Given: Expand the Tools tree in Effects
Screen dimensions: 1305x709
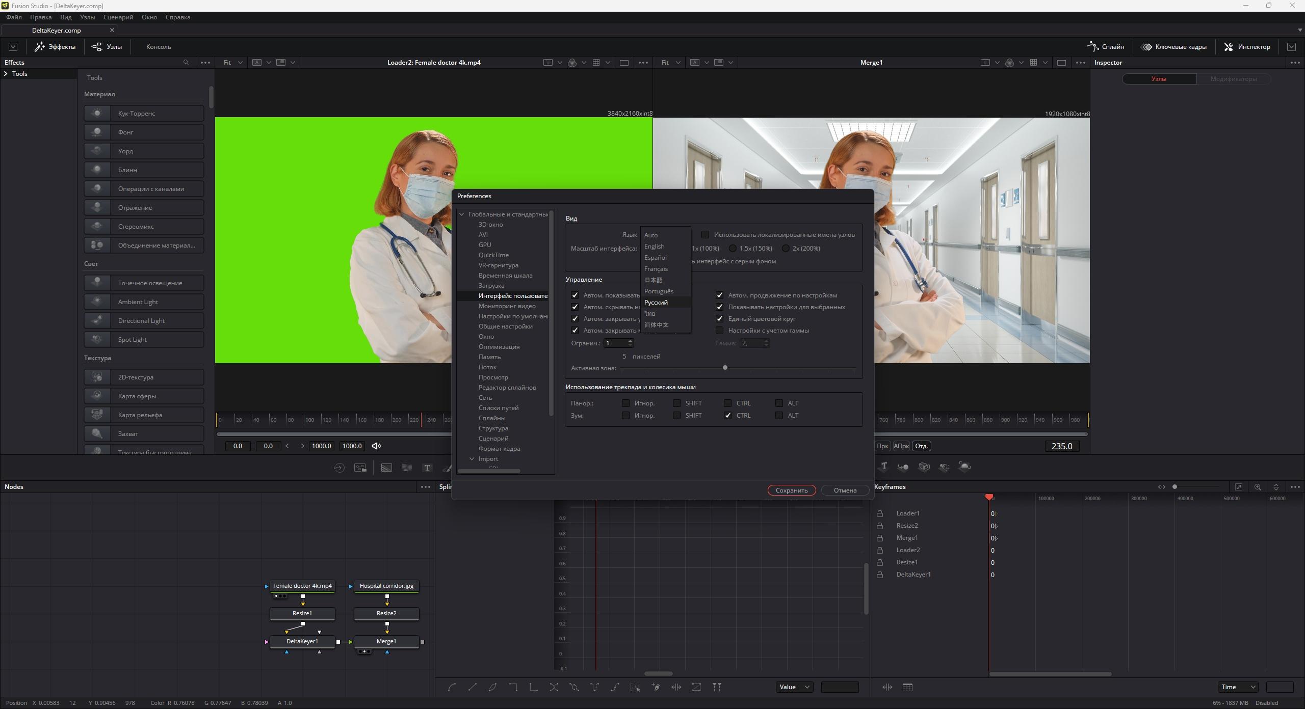Looking at the screenshot, I should (x=6, y=74).
